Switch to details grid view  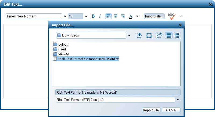[177, 35]
